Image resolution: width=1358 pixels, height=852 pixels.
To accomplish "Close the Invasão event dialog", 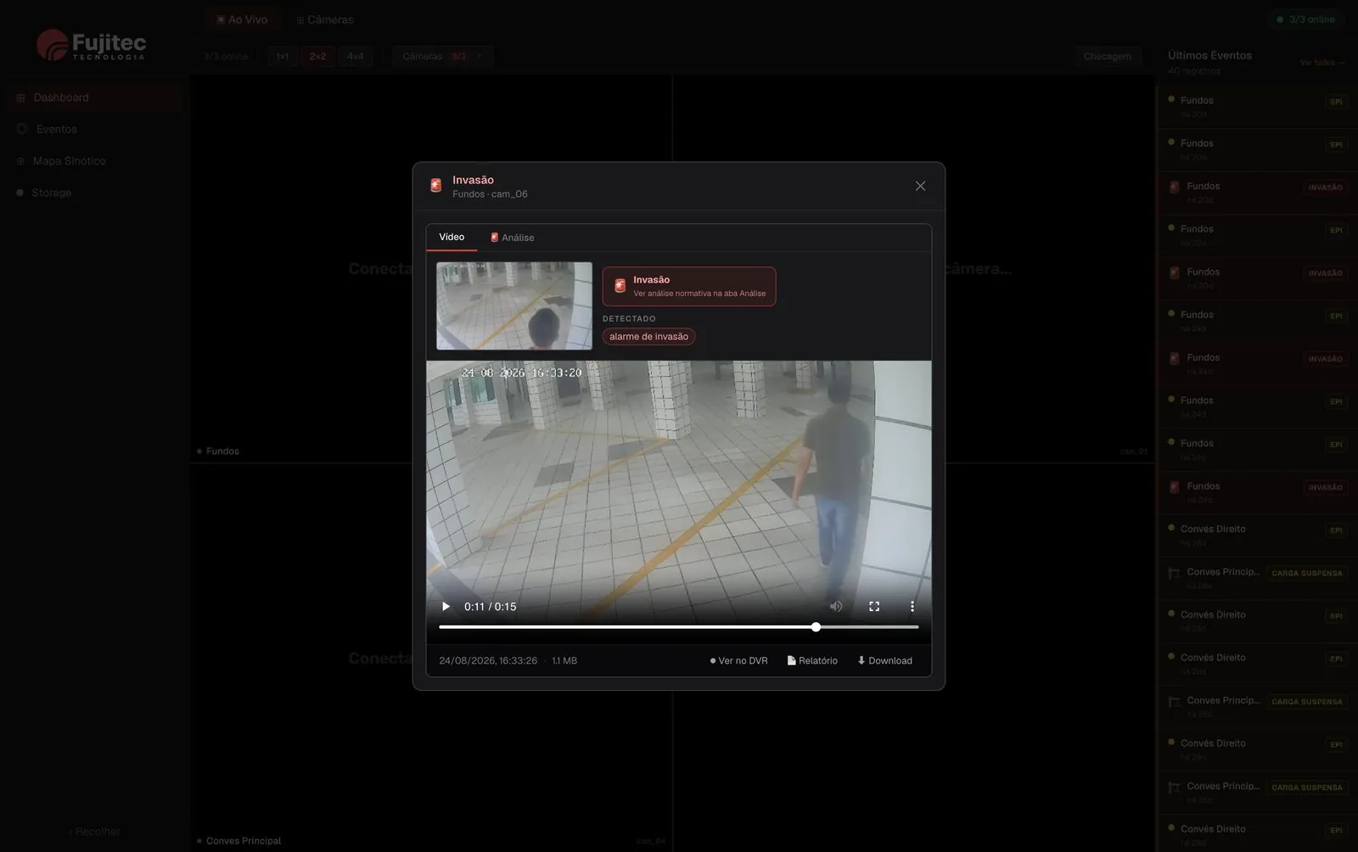I will [x=920, y=186].
